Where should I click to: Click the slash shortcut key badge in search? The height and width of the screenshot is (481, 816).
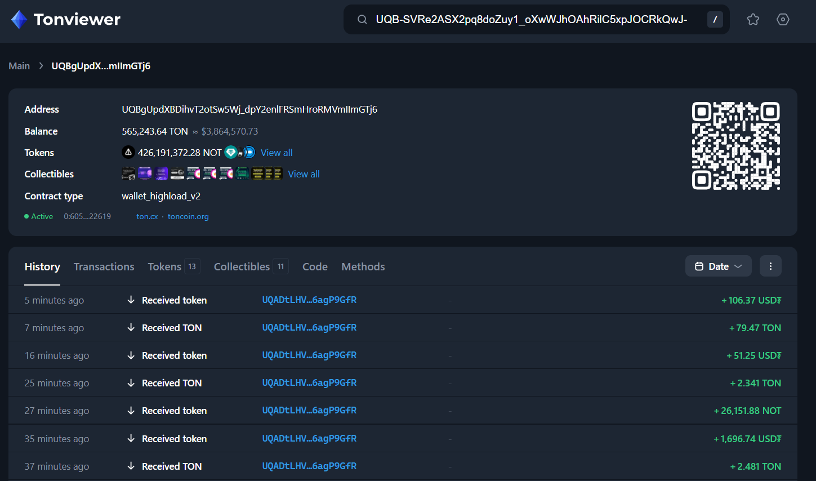coord(715,20)
